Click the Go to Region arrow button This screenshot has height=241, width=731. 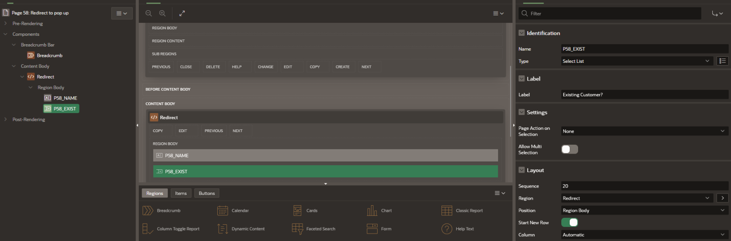[x=722, y=198]
